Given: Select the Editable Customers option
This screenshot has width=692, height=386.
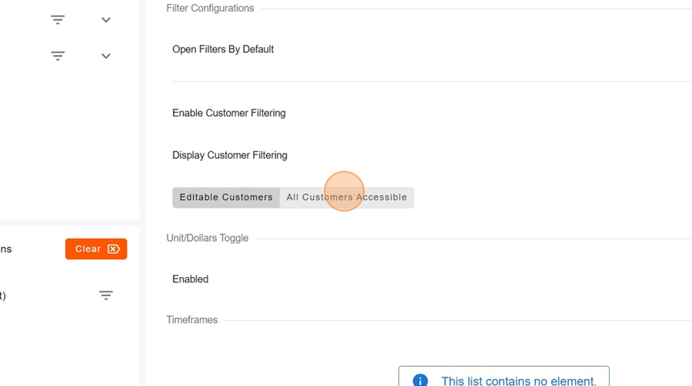Looking at the screenshot, I should pyautogui.click(x=226, y=197).
